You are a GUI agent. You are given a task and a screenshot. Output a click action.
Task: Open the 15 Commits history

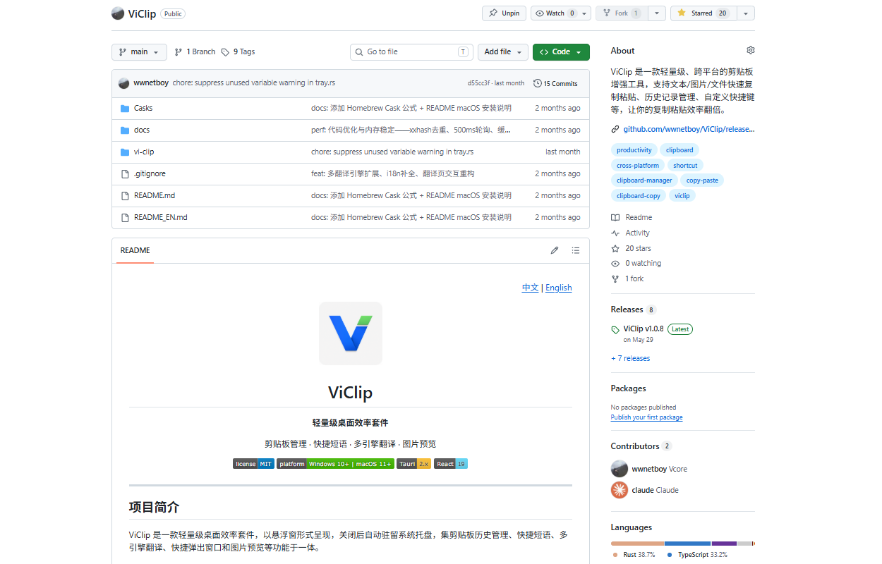coord(556,83)
